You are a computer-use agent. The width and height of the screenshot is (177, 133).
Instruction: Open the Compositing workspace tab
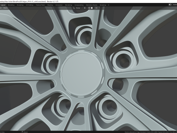(x=79, y=5)
